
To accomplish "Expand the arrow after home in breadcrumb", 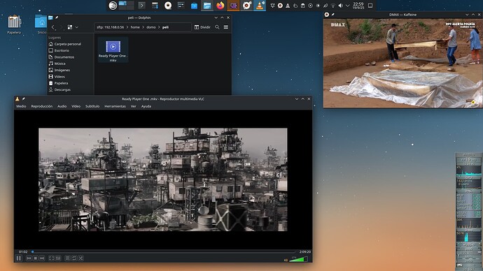I will 143,27.
